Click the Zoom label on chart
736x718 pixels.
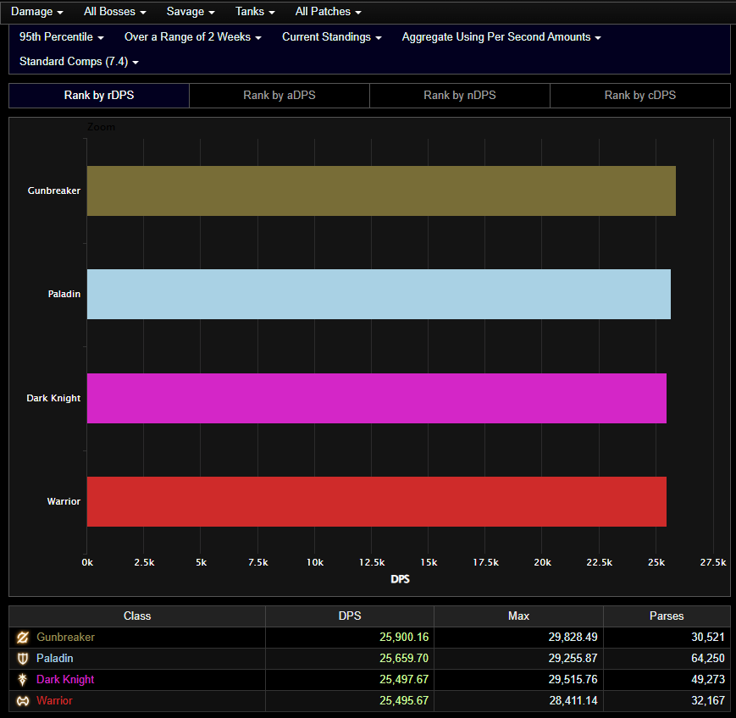tap(101, 127)
